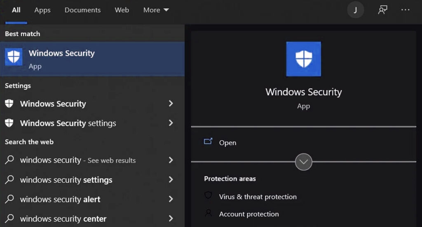Expand arrow for Windows Security setting
Viewport: 422px width, 227px height.
[x=171, y=104]
